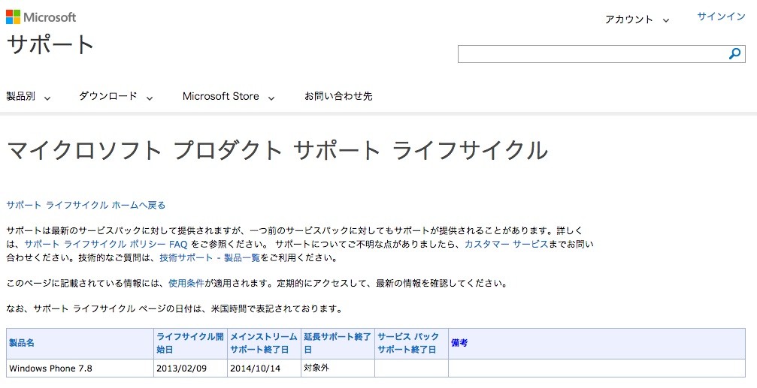
Task: Sort by ライフサイクル開始日 column header
Action: point(190,343)
